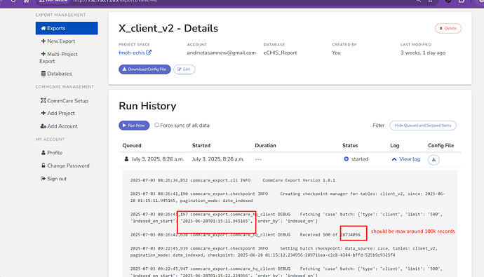This screenshot has height=277, width=484.
Task: Click the Config File column header
Action: 441,146
